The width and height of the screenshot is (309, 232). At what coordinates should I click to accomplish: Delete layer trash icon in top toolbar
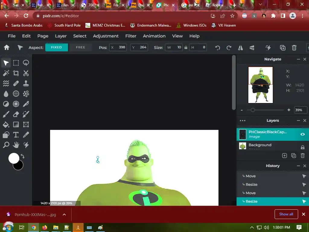pyautogui.click(x=294, y=47)
